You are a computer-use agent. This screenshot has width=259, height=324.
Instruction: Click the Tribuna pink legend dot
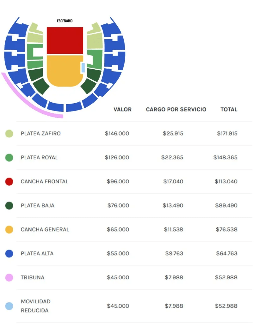click(9, 277)
